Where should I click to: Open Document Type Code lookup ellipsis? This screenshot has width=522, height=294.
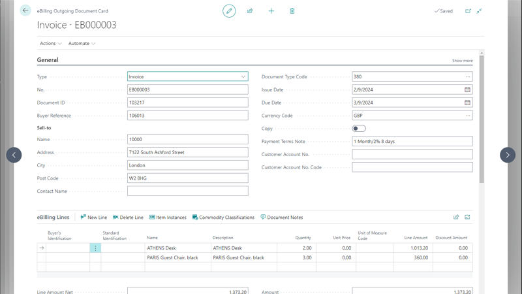[x=467, y=76]
